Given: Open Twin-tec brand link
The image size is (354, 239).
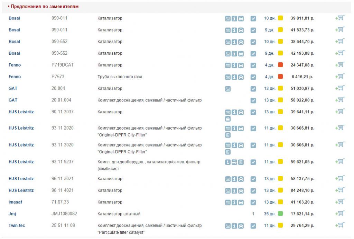Looking at the screenshot, I should [17, 225].
